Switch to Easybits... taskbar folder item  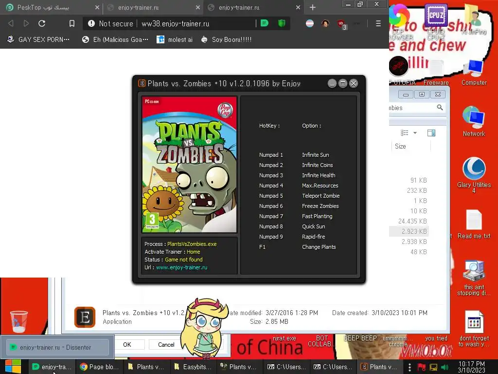tap(193, 367)
